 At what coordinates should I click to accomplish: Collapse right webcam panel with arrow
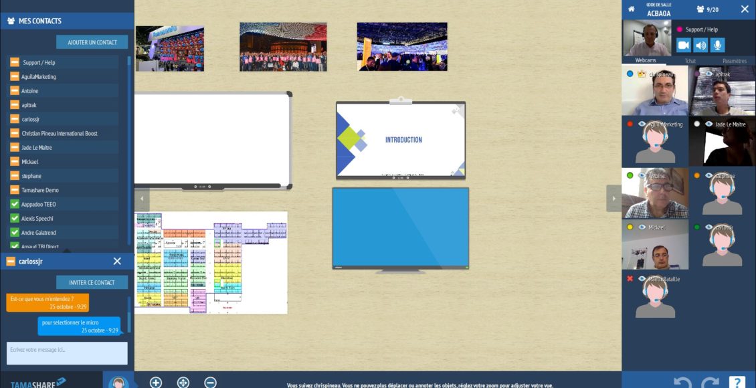613,199
